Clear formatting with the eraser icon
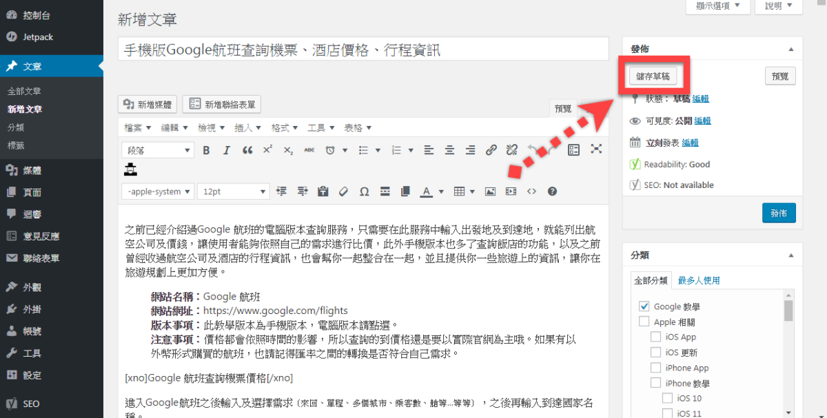Viewport: 827px width, 418px height. pyautogui.click(x=343, y=191)
